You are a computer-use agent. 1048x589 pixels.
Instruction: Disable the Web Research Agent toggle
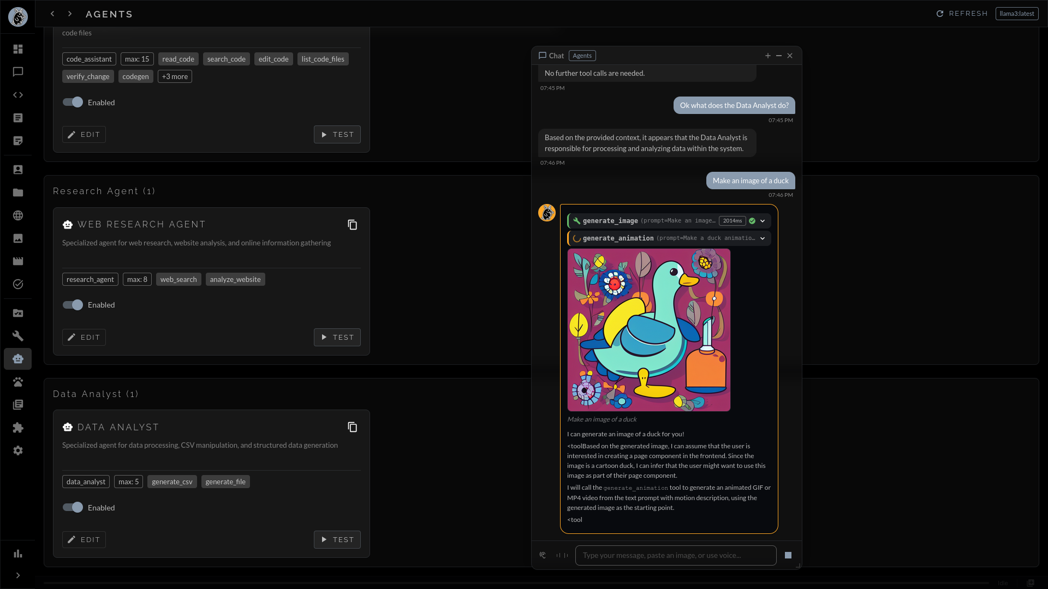click(72, 305)
